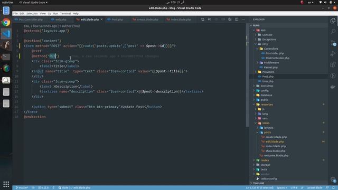Click Open Changes icon in editor toolbar

tap(203, 20)
